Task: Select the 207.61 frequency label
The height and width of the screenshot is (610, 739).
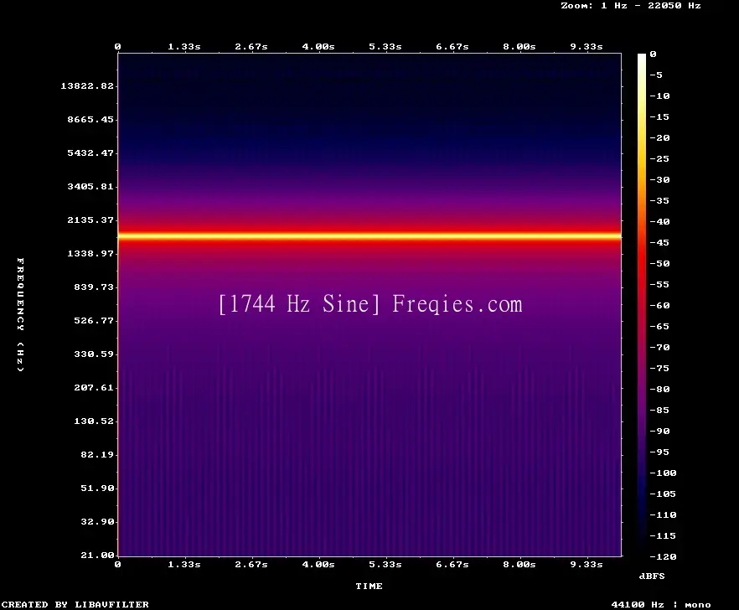Action: pos(94,387)
